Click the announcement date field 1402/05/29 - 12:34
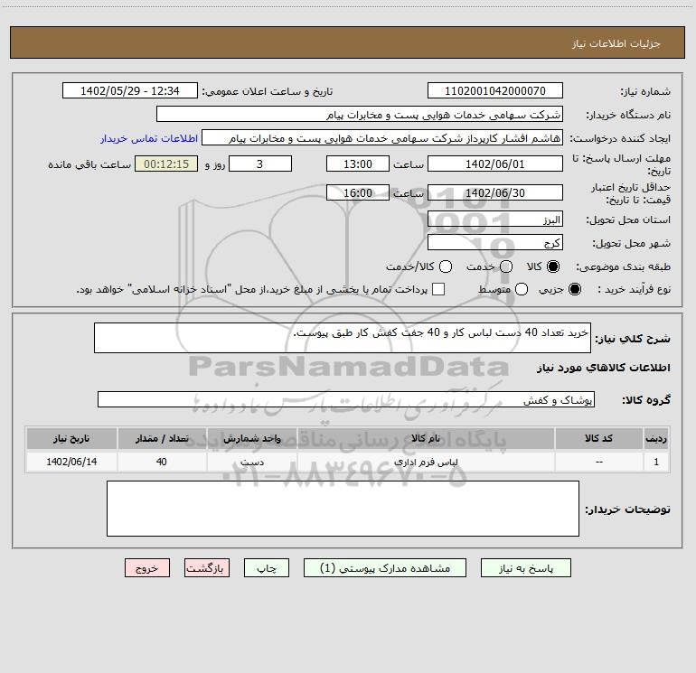696x673 pixels. [x=129, y=90]
